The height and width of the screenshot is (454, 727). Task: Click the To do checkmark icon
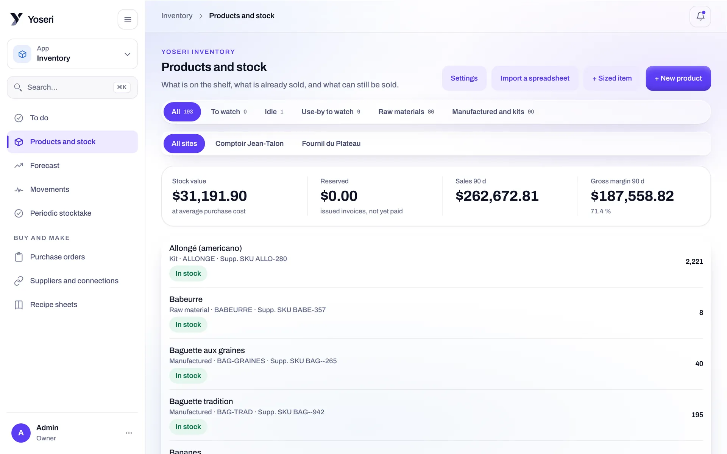pos(19,118)
